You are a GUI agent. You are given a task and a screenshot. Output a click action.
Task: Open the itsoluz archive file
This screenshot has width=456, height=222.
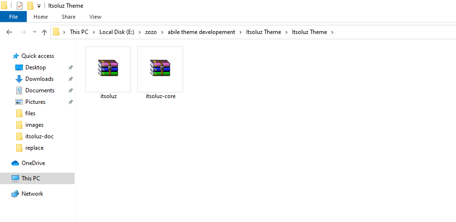tap(108, 68)
